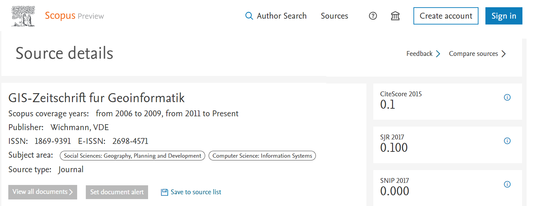
Task: Click the View all documents chevron
Action: pos(71,192)
